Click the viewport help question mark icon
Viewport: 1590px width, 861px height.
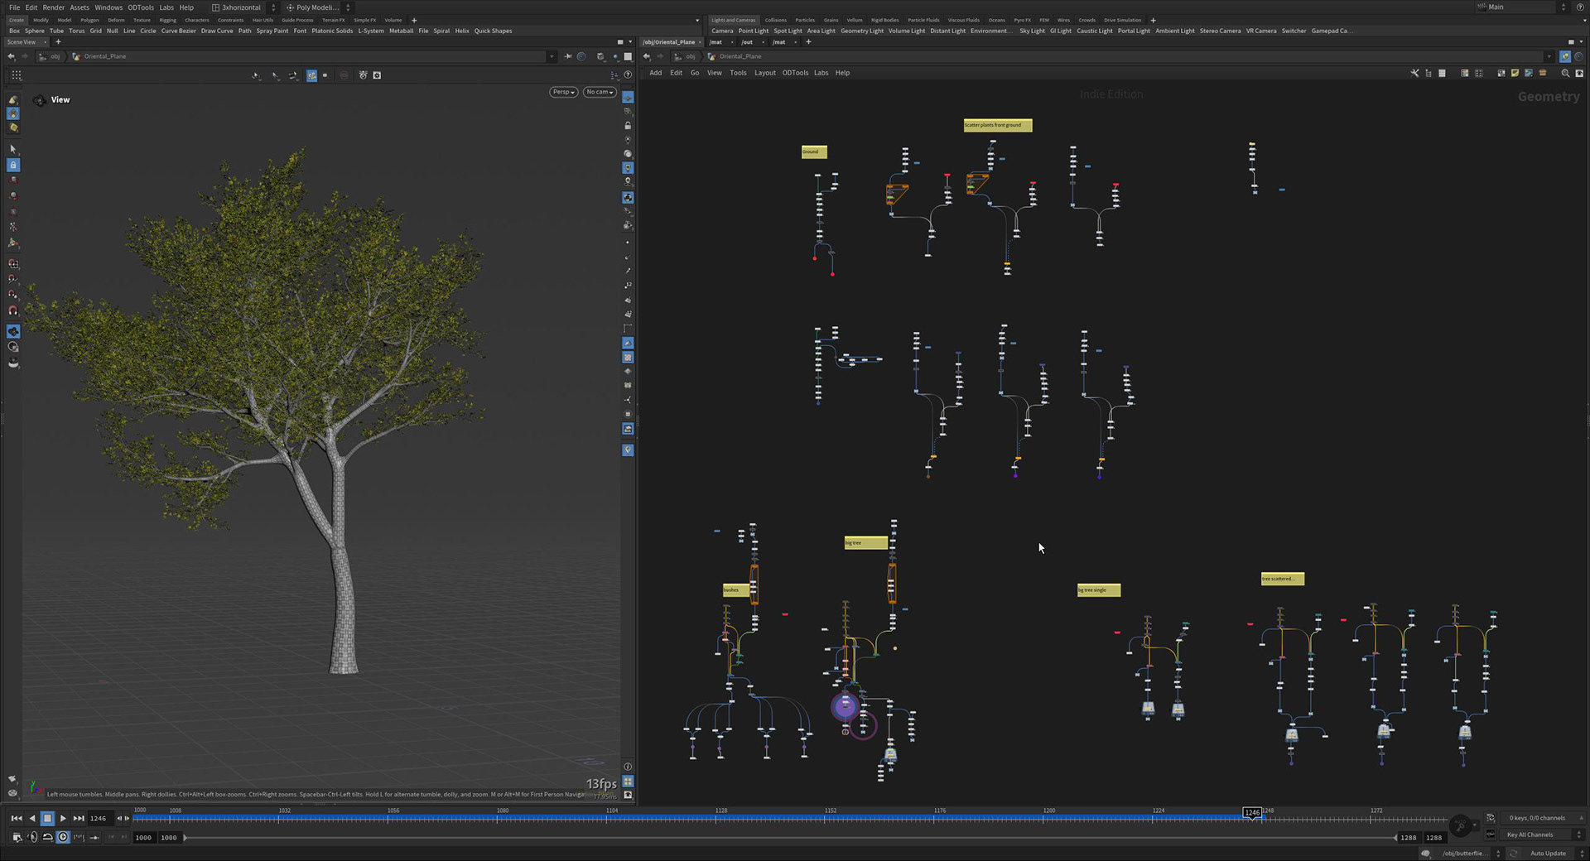click(628, 75)
